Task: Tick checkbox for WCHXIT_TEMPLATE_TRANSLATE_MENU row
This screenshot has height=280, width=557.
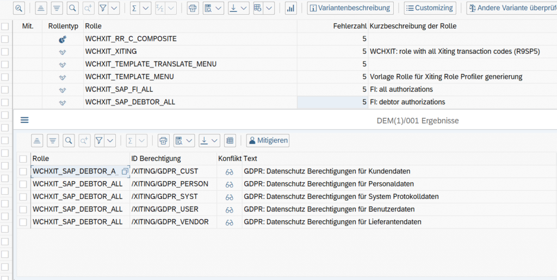Action: (x=5, y=65)
